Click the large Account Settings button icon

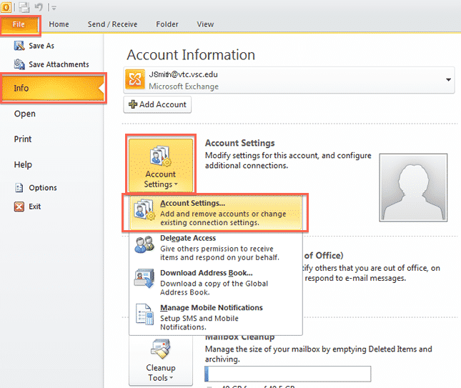pyautogui.click(x=161, y=156)
